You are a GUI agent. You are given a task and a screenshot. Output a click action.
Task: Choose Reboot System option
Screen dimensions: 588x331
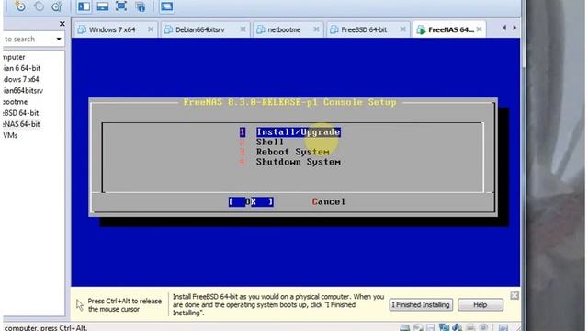[292, 152]
